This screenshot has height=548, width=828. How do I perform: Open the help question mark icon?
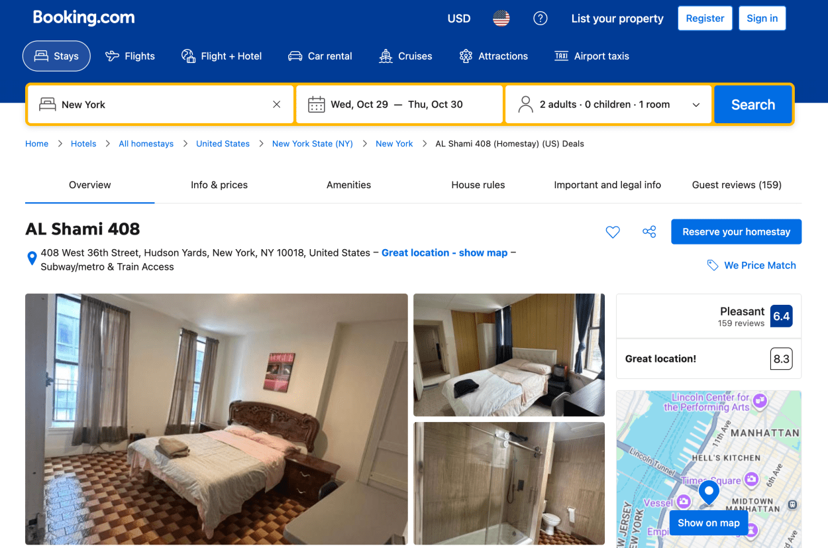point(541,19)
